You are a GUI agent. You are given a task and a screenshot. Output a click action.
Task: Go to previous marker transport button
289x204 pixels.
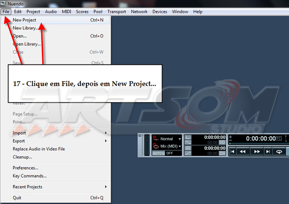pyautogui.click(x=232, y=152)
